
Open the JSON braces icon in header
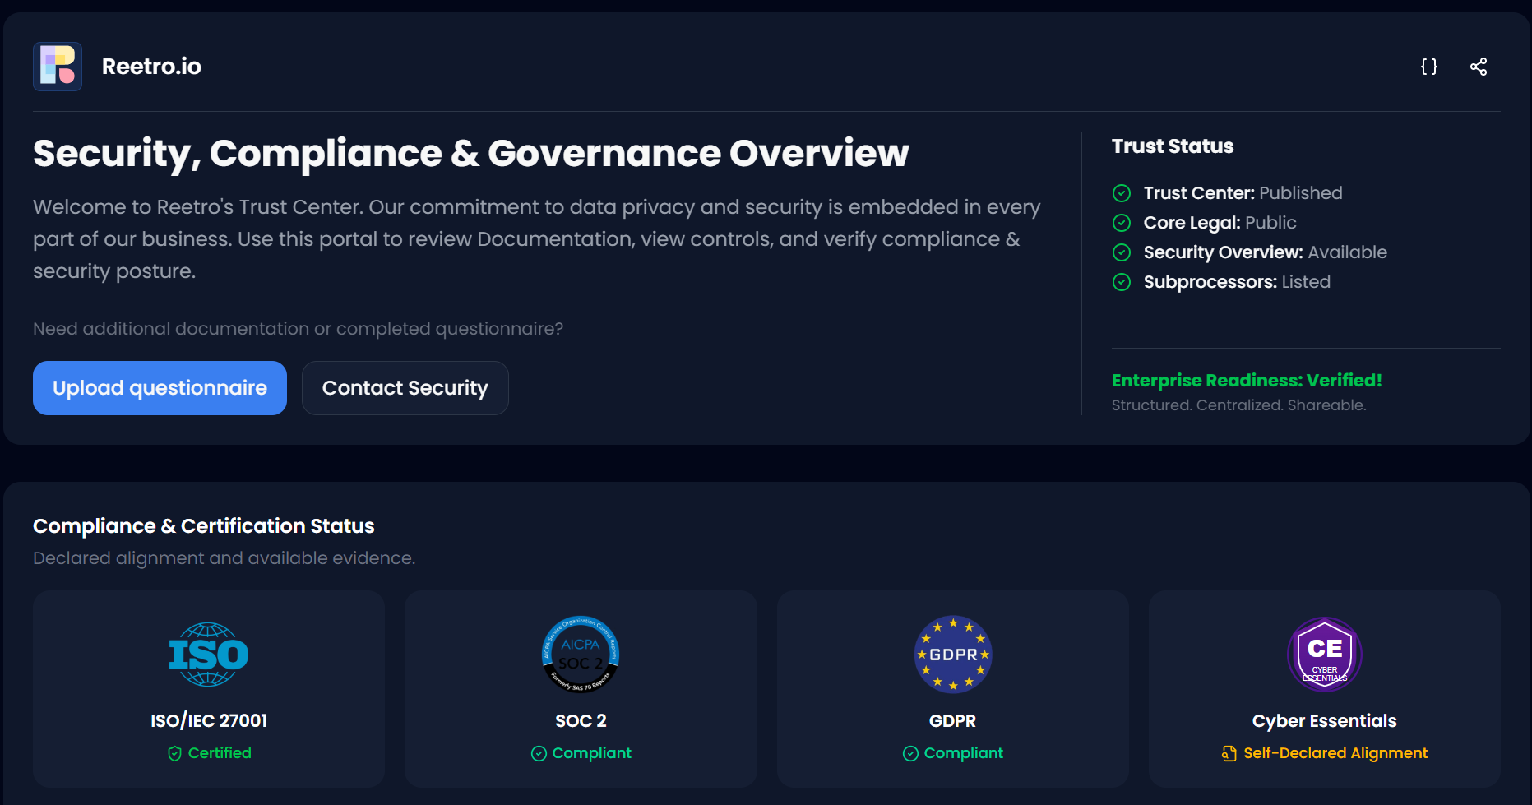coord(1429,67)
